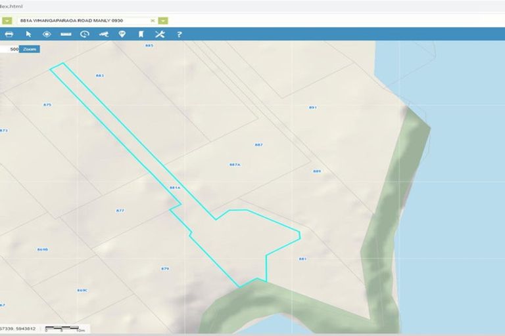Click the location pin marker icon
Image resolution: width=505 pixels, height=336 pixels.
coord(122,34)
